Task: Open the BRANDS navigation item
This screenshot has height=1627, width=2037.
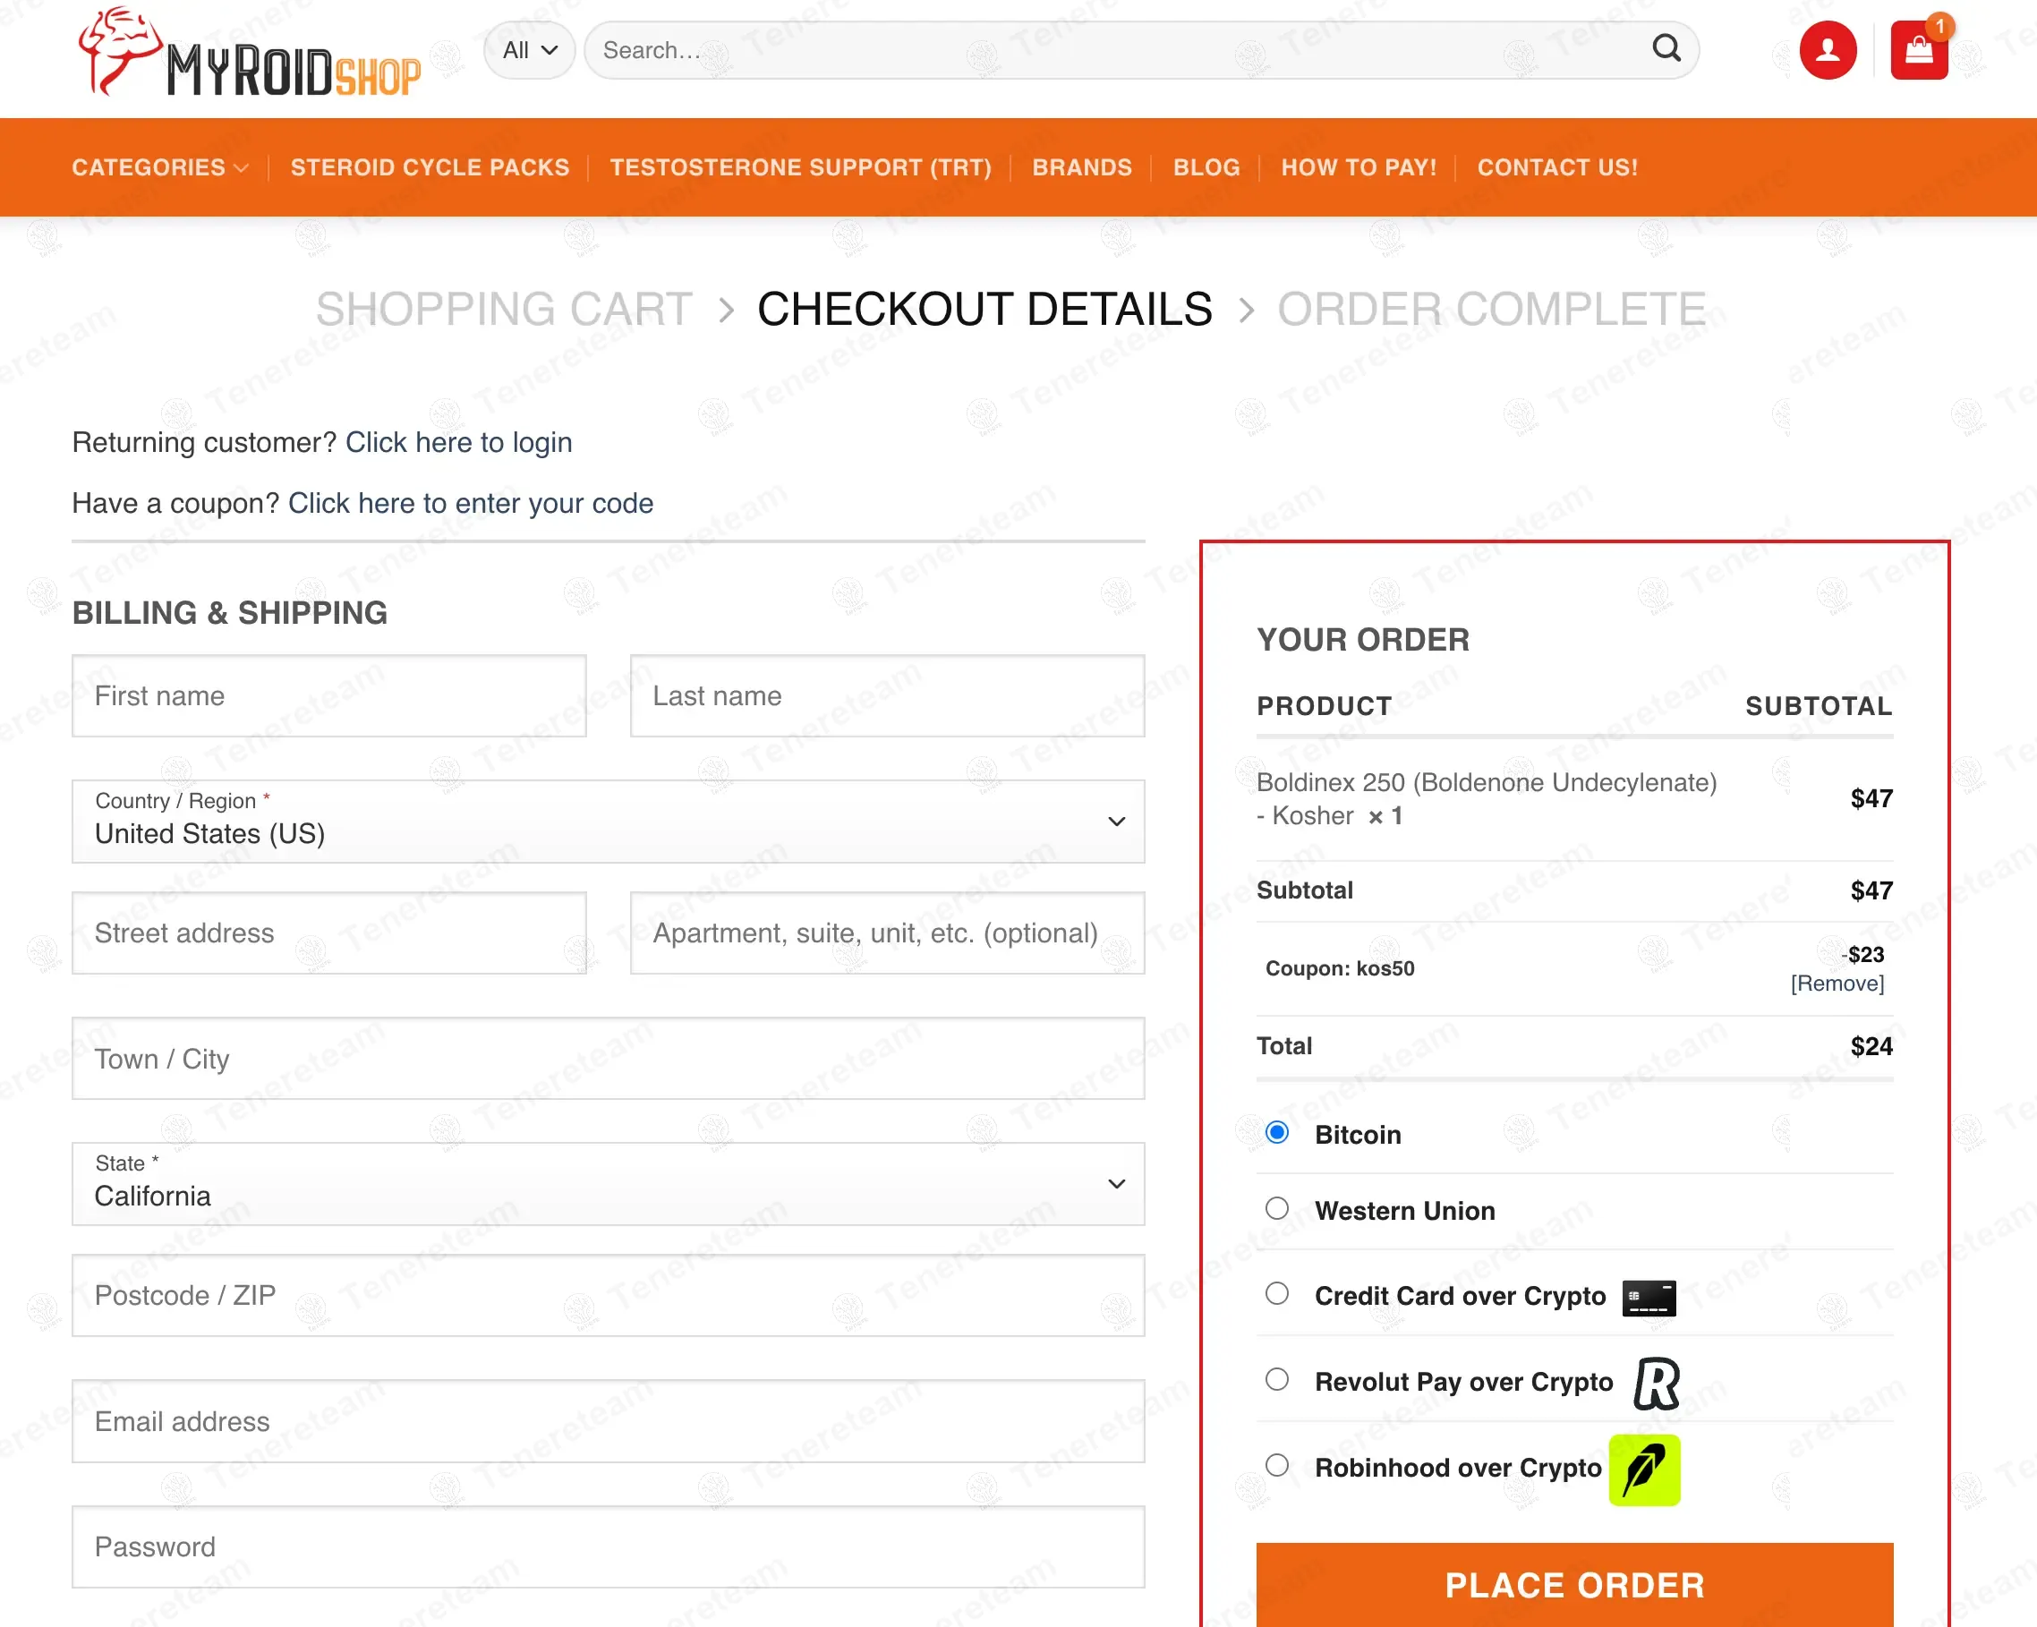Action: (x=1082, y=167)
